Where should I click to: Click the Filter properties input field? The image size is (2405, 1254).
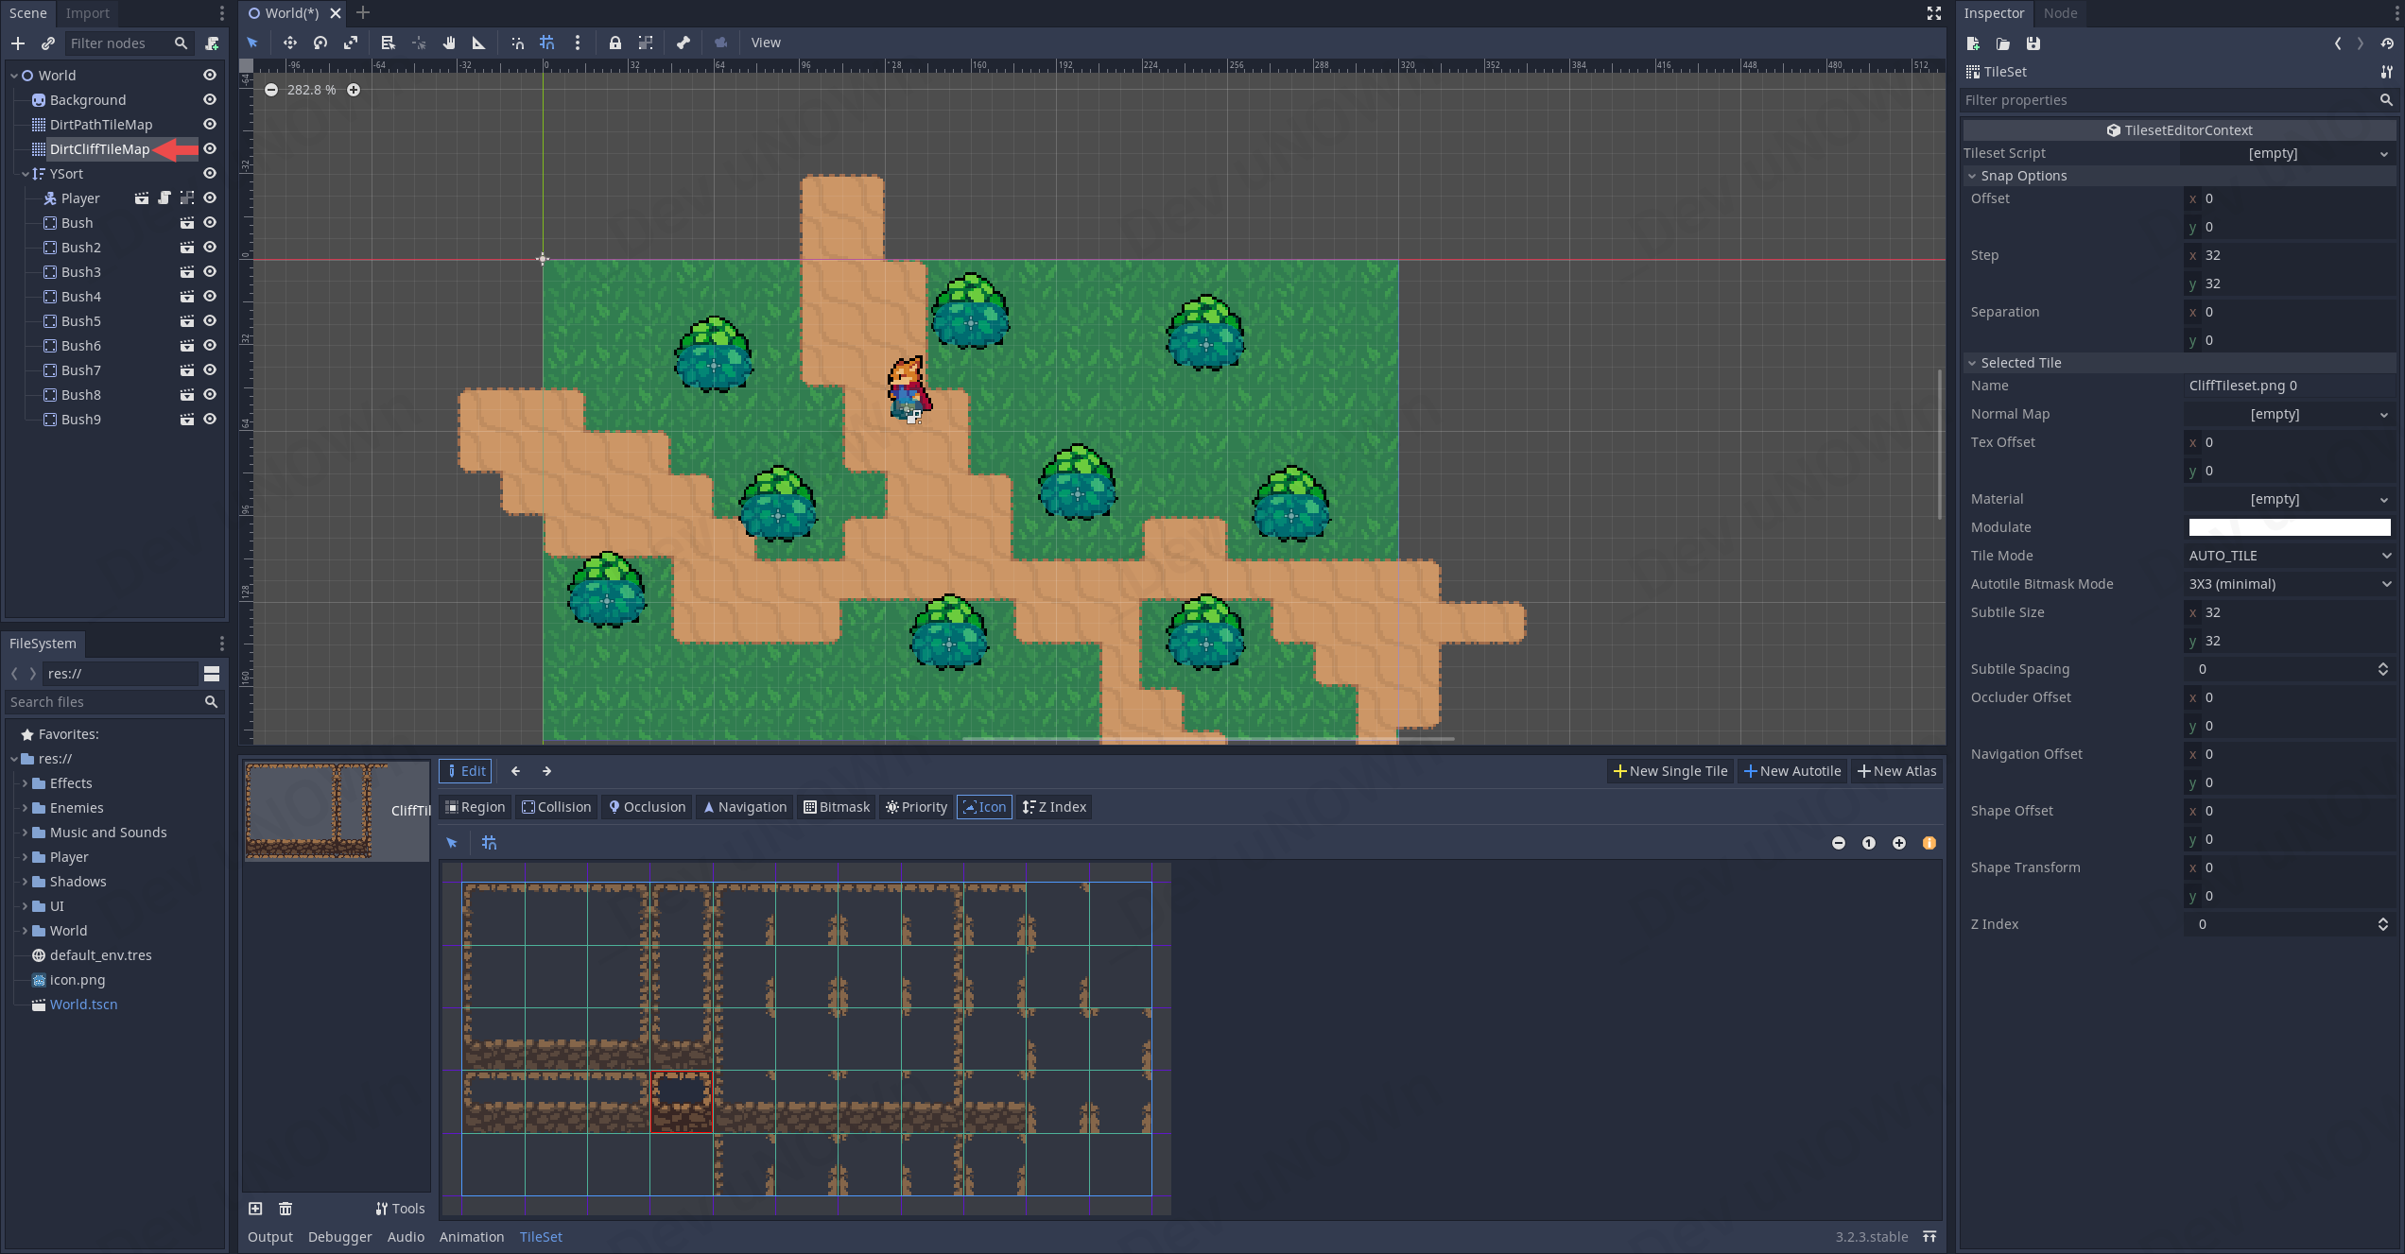[2165, 100]
